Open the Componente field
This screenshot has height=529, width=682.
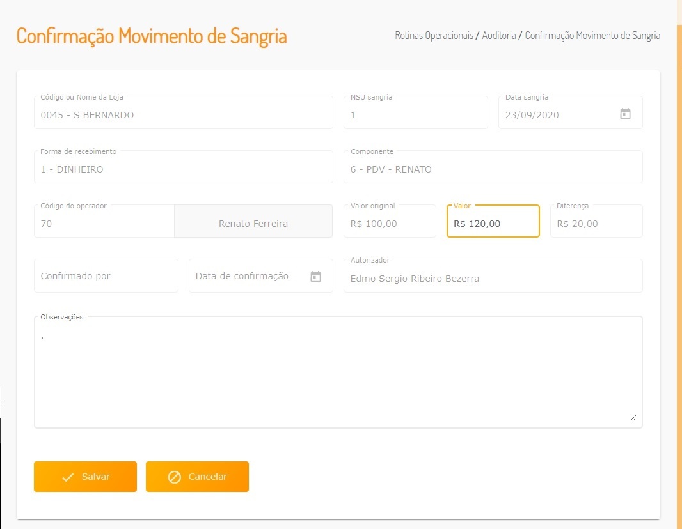493,169
